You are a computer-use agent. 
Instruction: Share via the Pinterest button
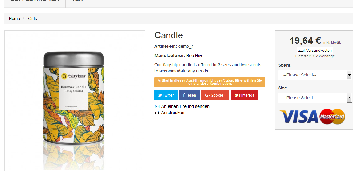pyautogui.click(x=244, y=95)
